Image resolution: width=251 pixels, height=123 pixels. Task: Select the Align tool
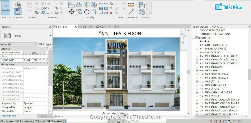[x=71, y=5]
